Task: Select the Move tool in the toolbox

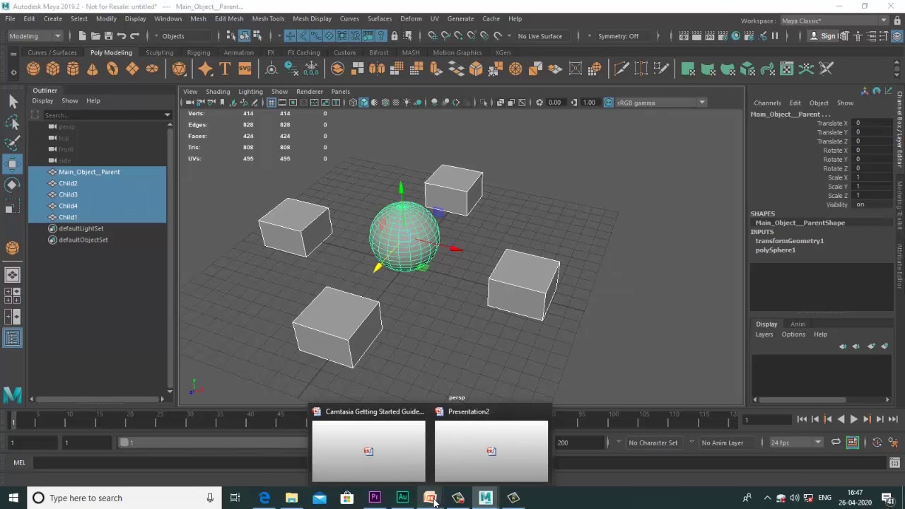Action: [x=13, y=164]
